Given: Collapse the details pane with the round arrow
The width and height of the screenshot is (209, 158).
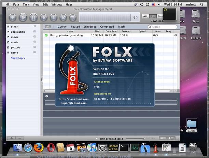Looking at the screenshot, I should point(46,96).
